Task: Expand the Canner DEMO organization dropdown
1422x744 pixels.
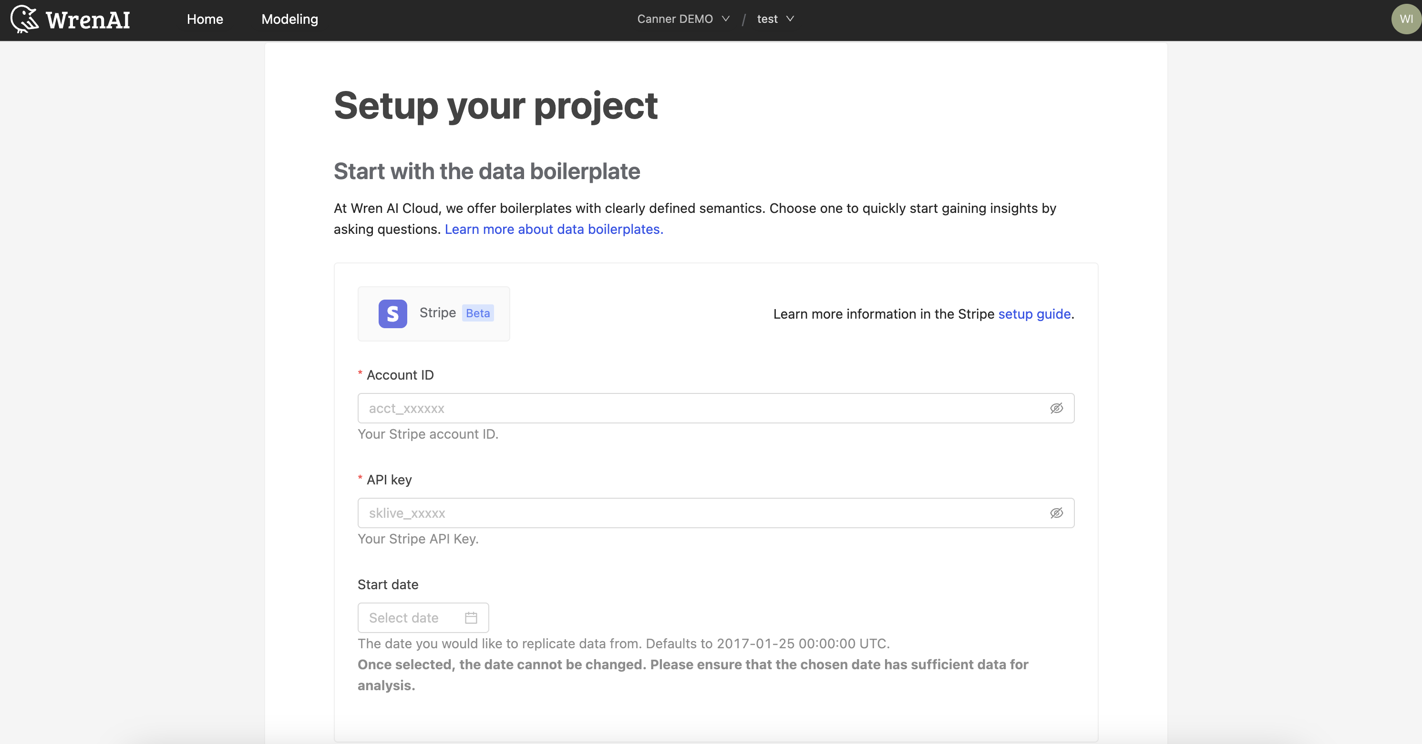Action: (683, 19)
